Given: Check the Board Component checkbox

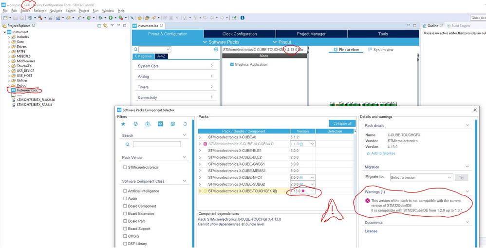Looking at the screenshot, I should coord(125,206).
